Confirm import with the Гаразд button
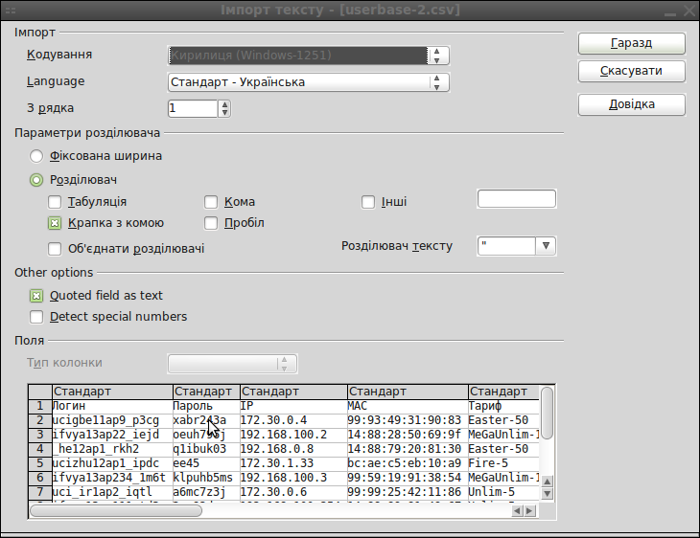 [x=631, y=43]
